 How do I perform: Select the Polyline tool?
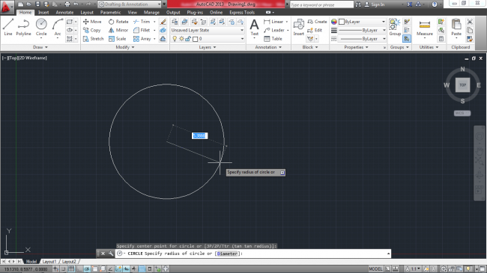(x=24, y=27)
